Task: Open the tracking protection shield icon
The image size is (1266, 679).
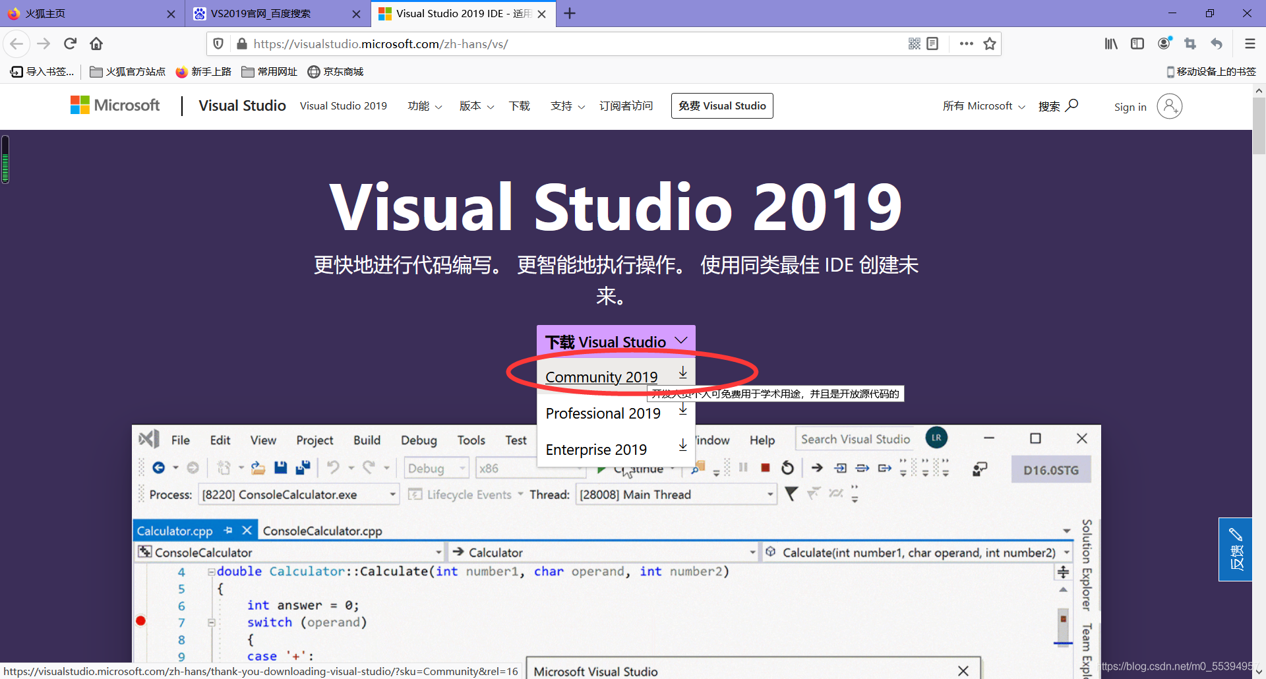Action: pyautogui.click(x=219, y=44)
